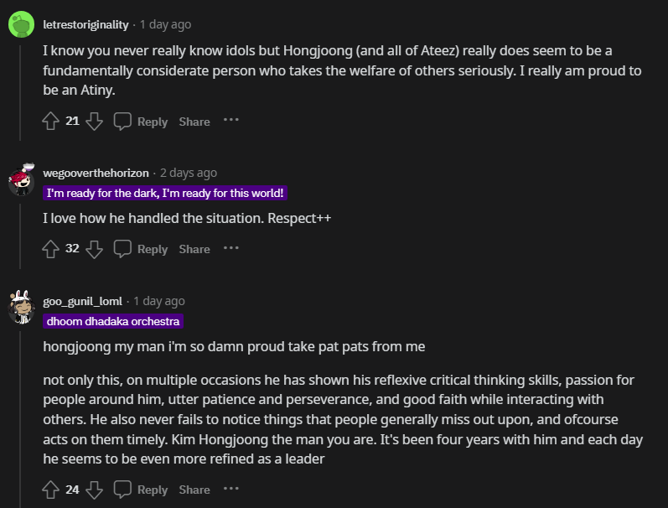Image resolution: width=668 pixels, height=508 pixels.
Task: Reply to letrestoriginality's comment
Action: pos(141,122)
